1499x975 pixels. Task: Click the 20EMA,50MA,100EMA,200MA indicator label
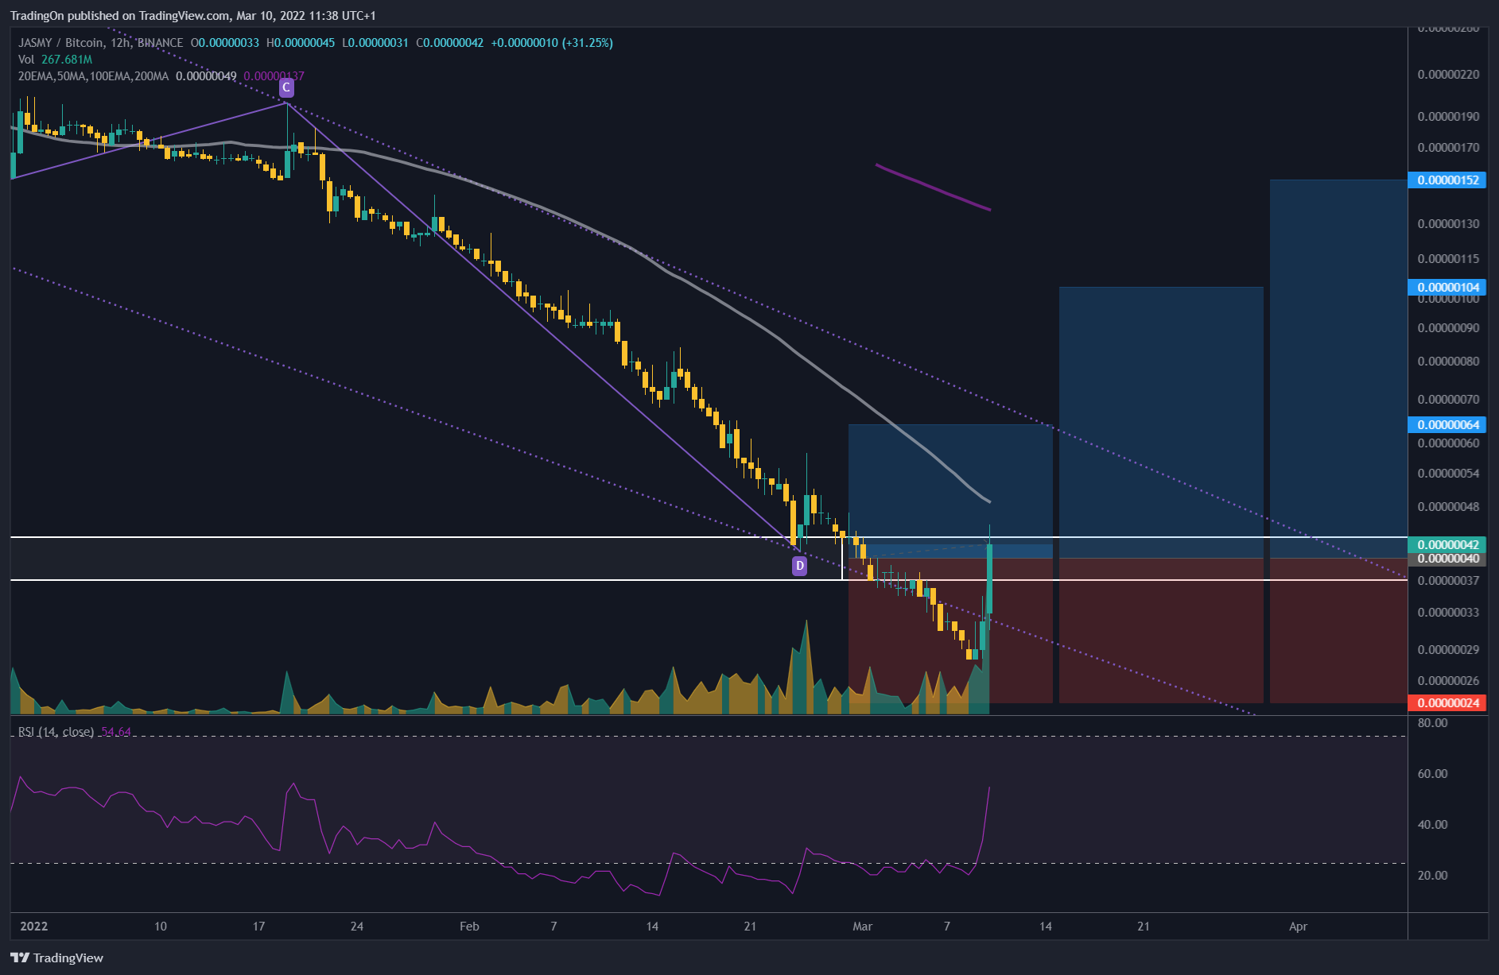pos(94,76)
